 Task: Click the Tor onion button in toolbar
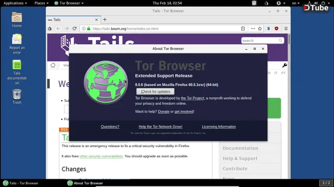50,29
